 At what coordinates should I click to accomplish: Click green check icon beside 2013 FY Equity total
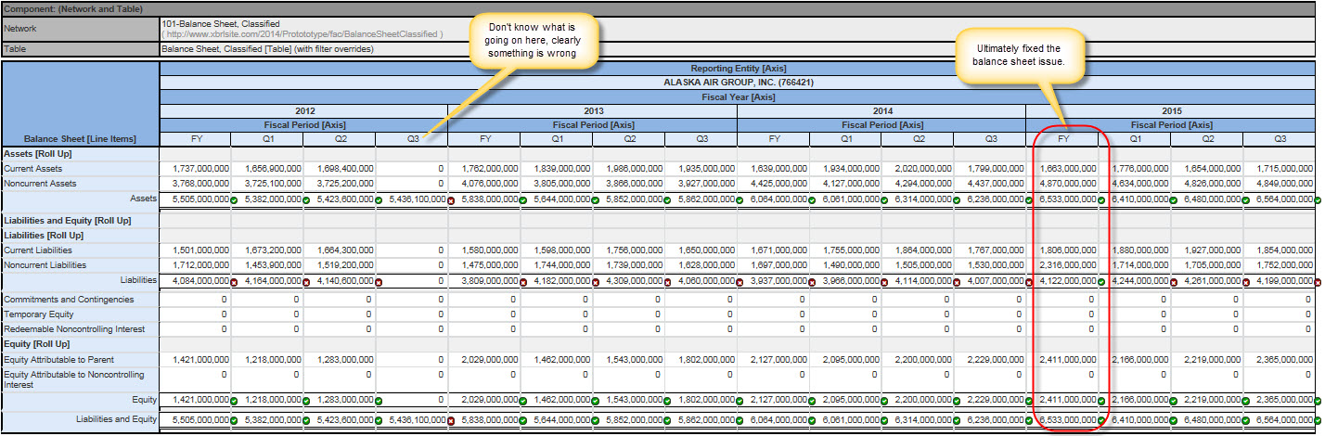pyautogui.click(x=524, y=400)
